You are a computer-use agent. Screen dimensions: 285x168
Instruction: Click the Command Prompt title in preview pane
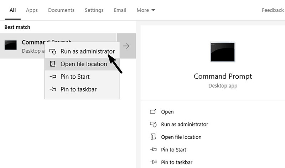coord(223,76)
